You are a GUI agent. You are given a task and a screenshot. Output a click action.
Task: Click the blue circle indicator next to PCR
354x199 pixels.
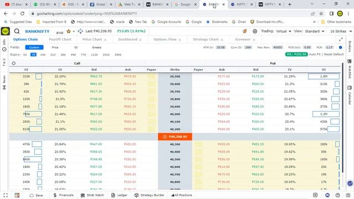pos(341,48)
